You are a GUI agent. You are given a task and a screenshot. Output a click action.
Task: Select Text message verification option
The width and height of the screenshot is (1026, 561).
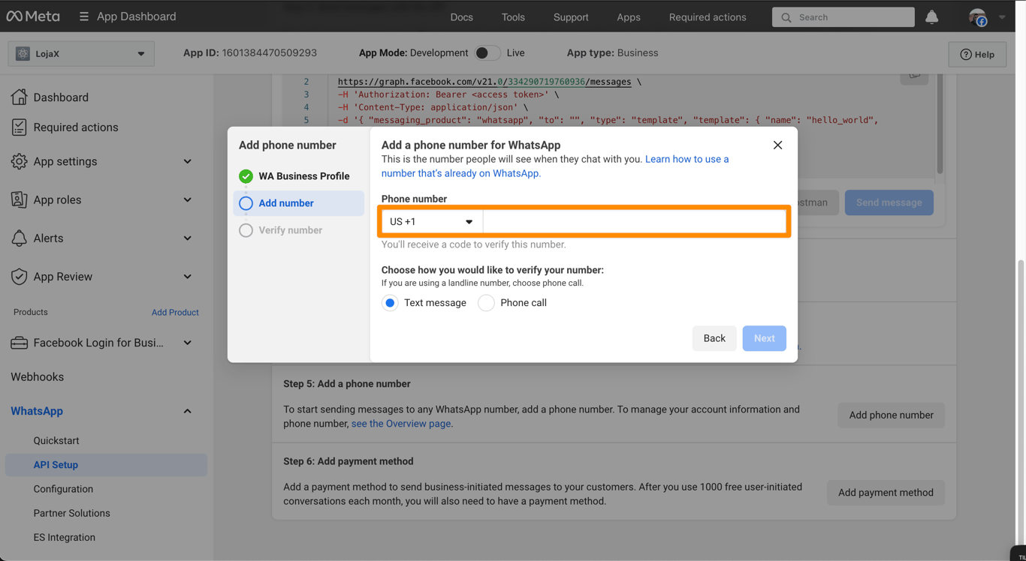click(x=390, y=303)
